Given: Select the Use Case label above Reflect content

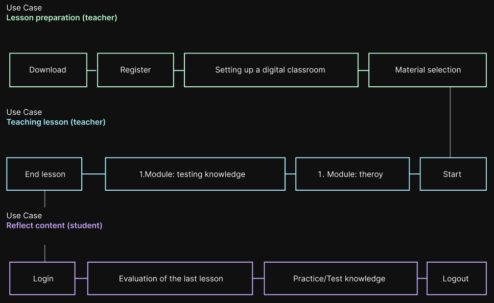Looking at the screenshot, I should (24, 216).
